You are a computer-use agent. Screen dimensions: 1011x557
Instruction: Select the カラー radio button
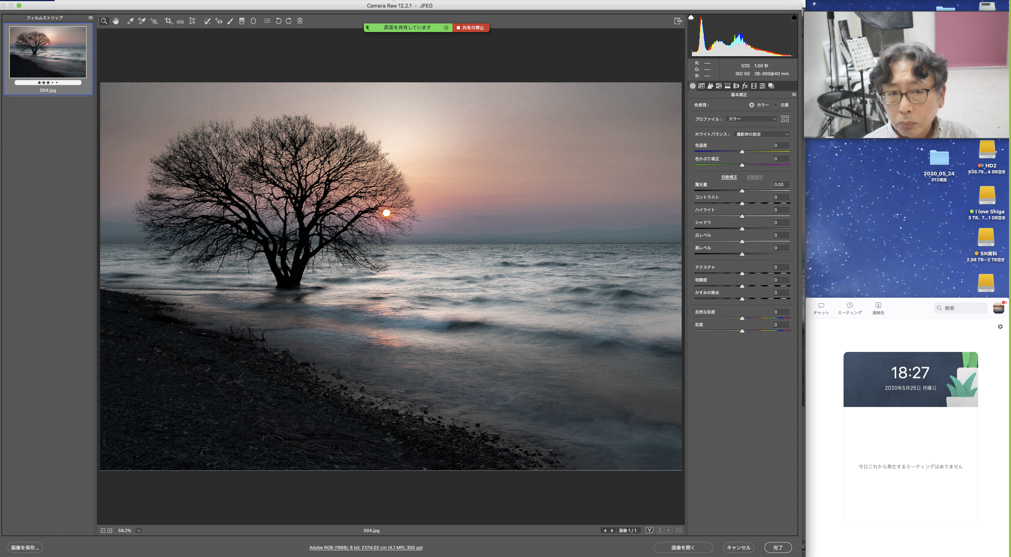coord(751,105)
